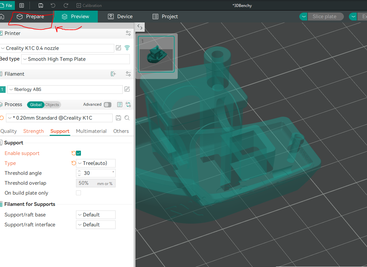The height and width of the screenshot is (267, 367).
Task: Click the Printer section header
Action: click(13, 33)
